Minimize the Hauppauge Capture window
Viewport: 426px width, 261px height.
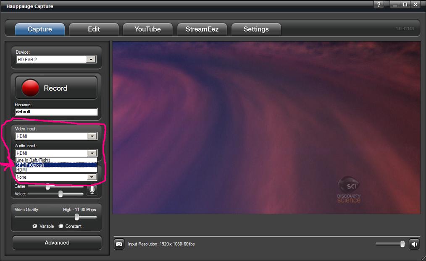point(395,5)
